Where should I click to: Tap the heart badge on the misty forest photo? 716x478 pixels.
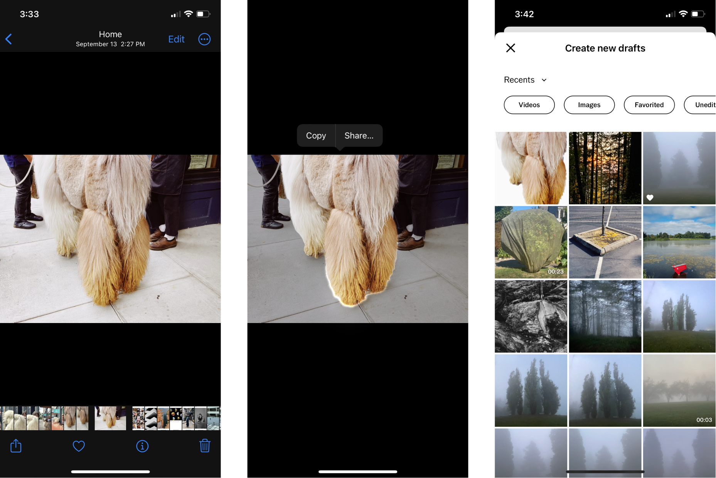[650, 197]
